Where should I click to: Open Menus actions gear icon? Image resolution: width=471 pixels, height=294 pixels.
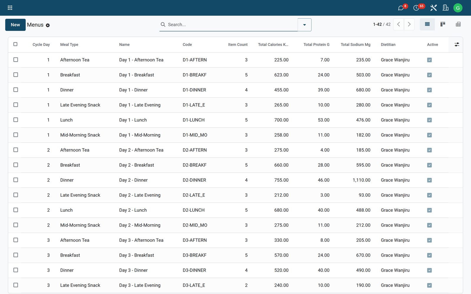point(48,25)
